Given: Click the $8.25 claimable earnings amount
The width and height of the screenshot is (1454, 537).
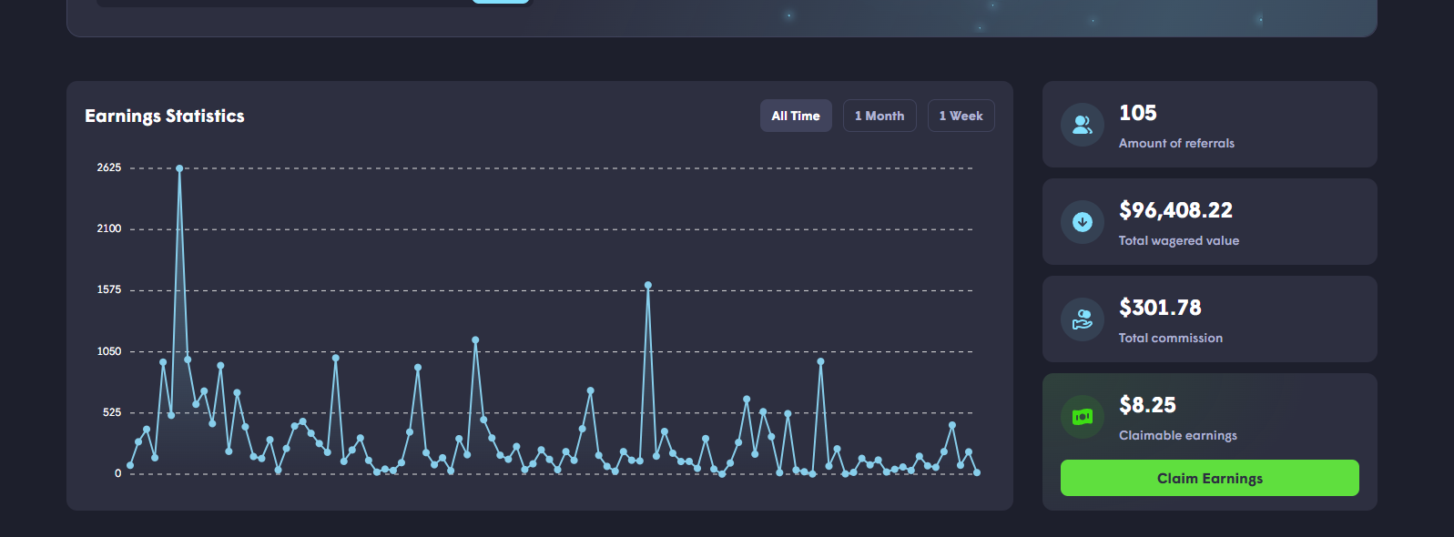Looking at the screenshot, I should 1147,405.
